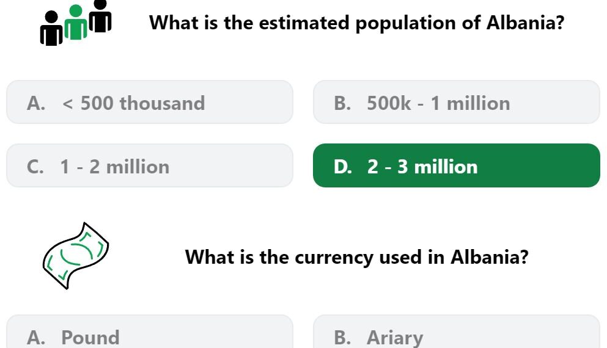Image resolution: width=607 pixels, height=348 pixels.
Task: Pick the "1 - 2 million" answer
Action: tap(150, 166)
